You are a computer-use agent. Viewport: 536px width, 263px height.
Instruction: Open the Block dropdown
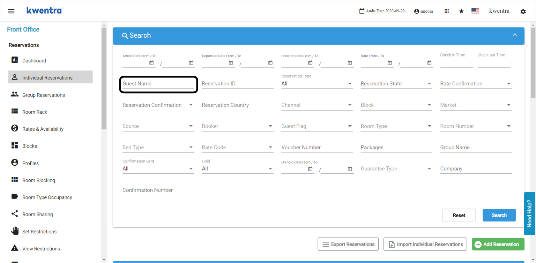click(396, 105)
